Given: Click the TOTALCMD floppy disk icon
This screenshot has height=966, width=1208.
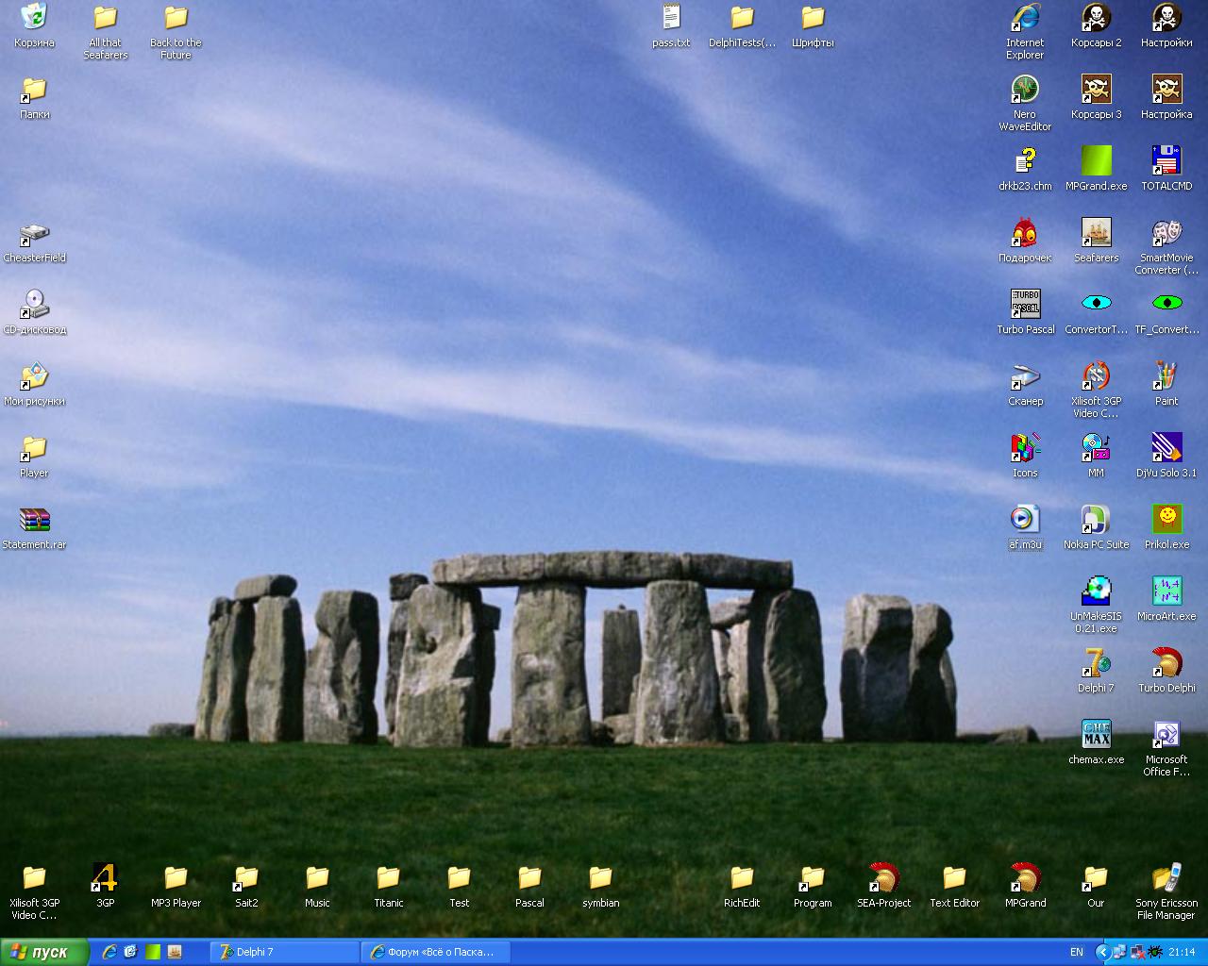Looking at the screenshot, I should tap(1166, 160).
